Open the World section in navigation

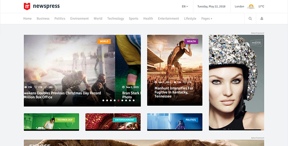(x=98, y=18)
